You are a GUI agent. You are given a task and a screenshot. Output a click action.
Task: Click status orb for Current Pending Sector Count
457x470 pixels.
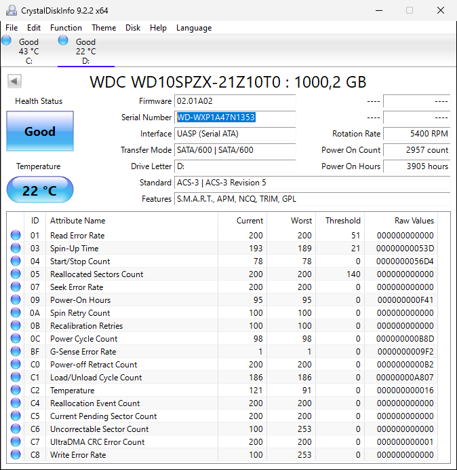point(16,416)
